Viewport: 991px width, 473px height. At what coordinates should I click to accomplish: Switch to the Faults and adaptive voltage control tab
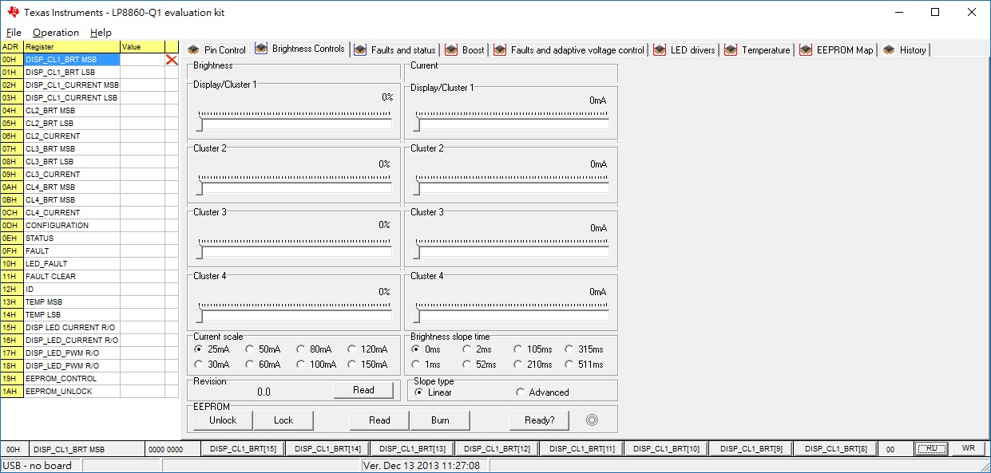click(x=569, y=50)
